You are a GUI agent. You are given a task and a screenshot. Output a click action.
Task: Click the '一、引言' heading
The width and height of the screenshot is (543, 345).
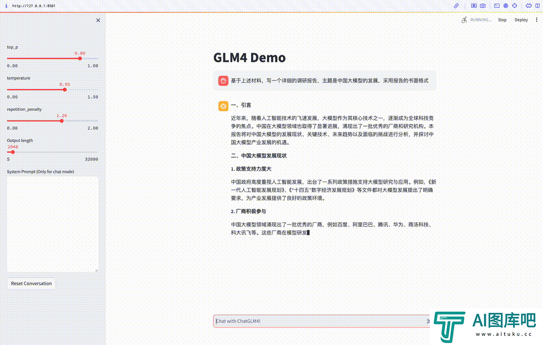point(241,105)
